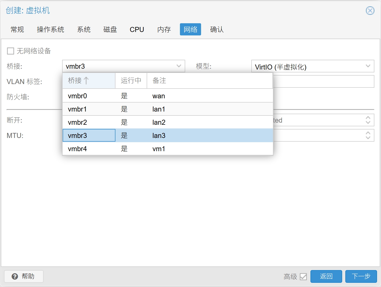Click the rate limit spinner arrows

click(368, 120)
